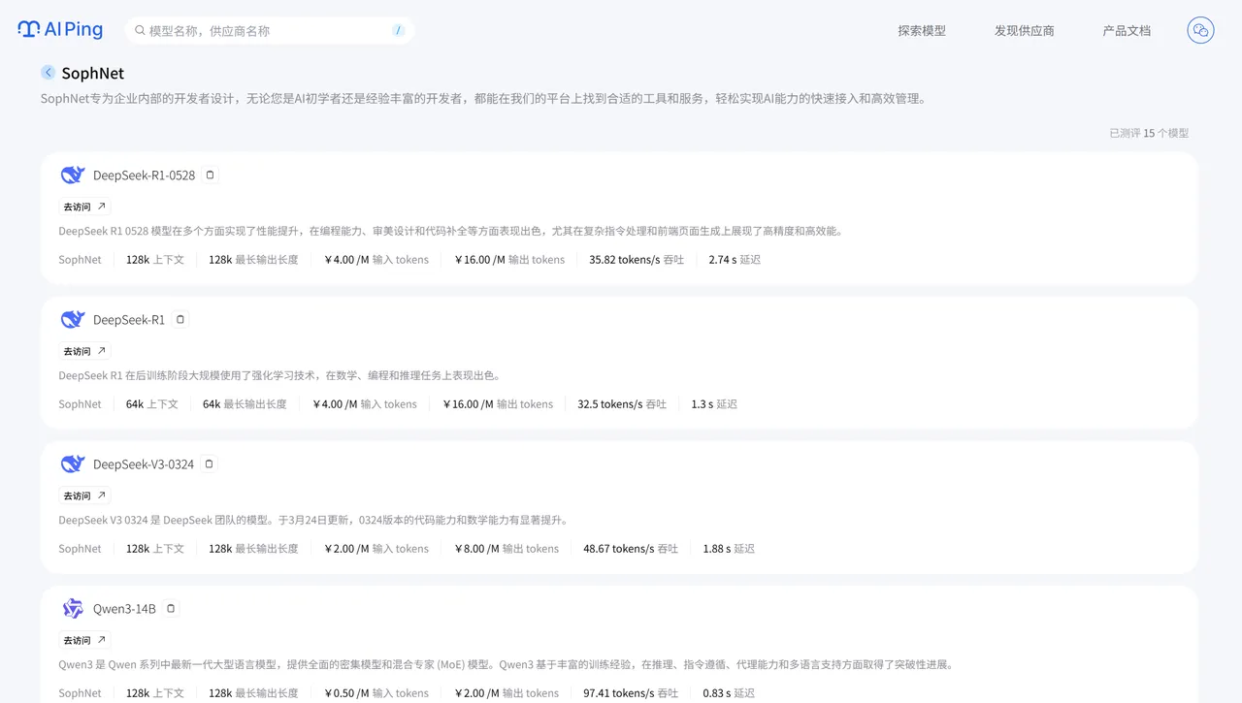1242x703 pixels.
Task: Click 48.67 tokens/s throughput value
Action: pyautogui.click(x=631, y=549)
